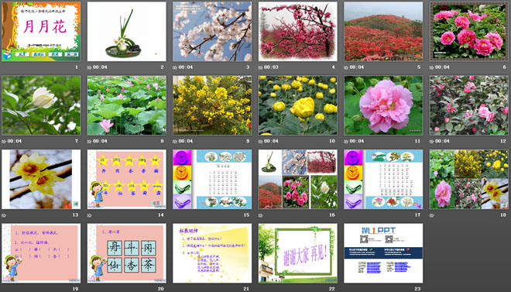
Task: Select slide 2 with the flower arrangement
Action: click(127, 31)
